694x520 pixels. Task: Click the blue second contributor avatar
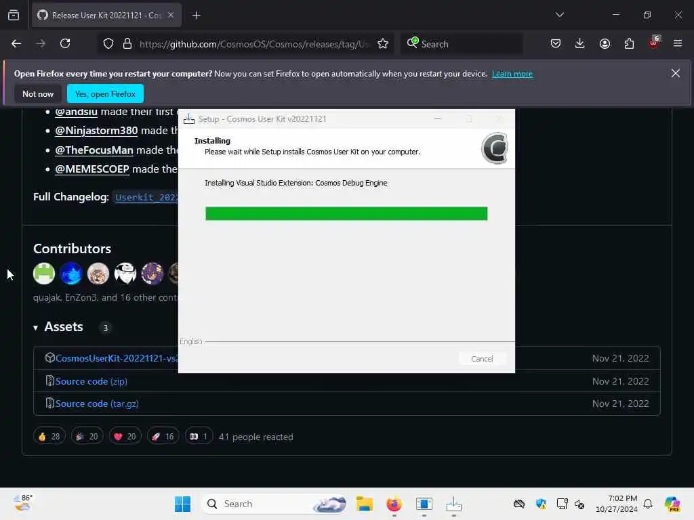[x=70, y=274]
